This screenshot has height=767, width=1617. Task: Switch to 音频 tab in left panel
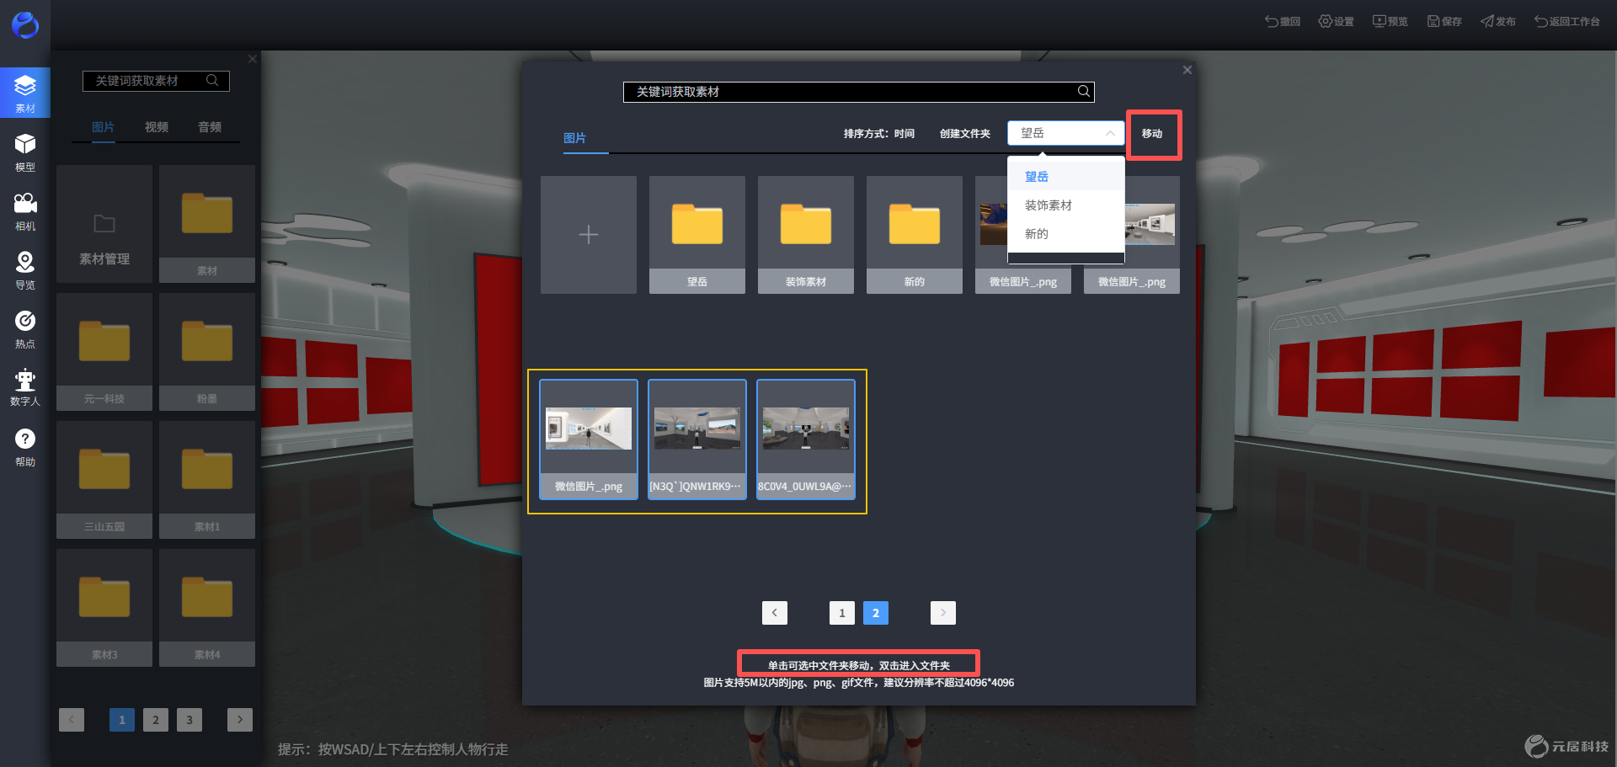pyautogui.click(x=210, y=127)
